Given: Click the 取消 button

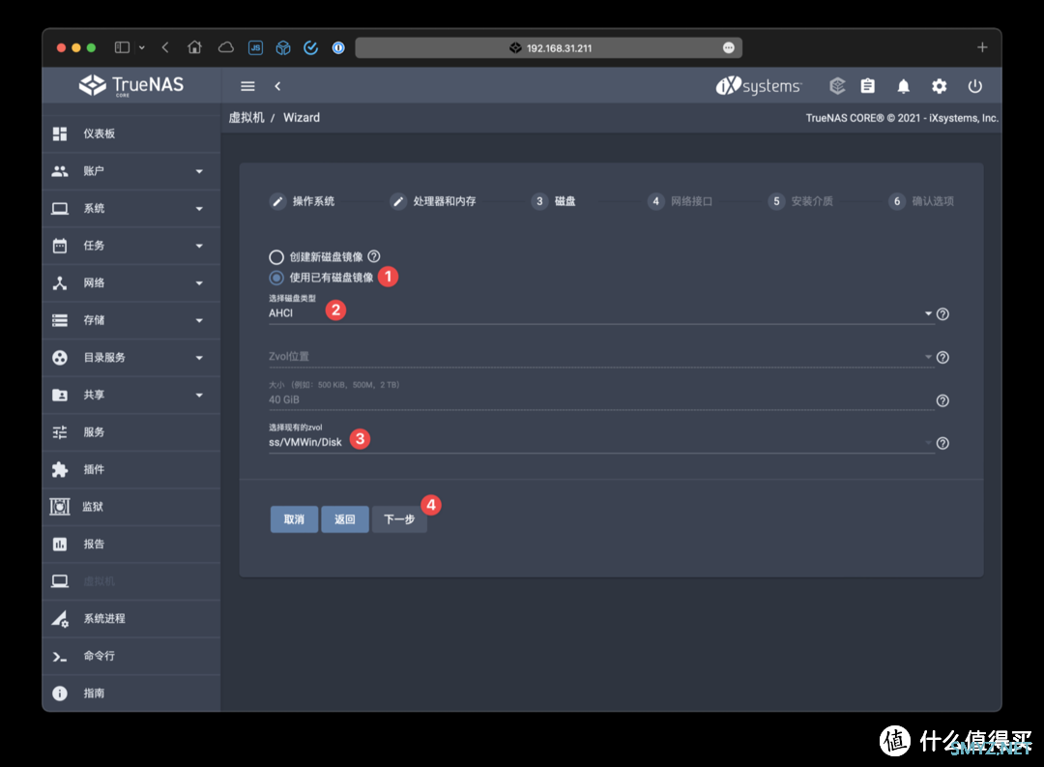Looking at the screenshot, I should click(x=294, y=519).
